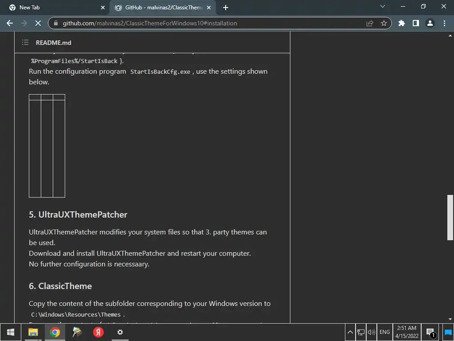Close the GitHub malvinas2 tab
Image resolution: width=454 pixels, height=341 pixels.
pyautogui.click(x=209, y=8)
